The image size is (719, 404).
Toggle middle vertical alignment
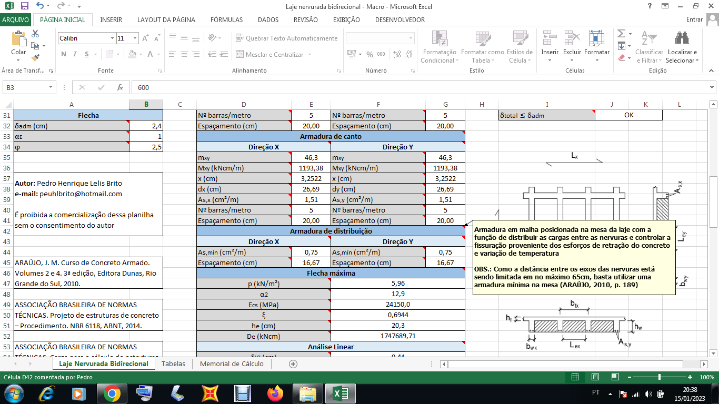[184, 38]
